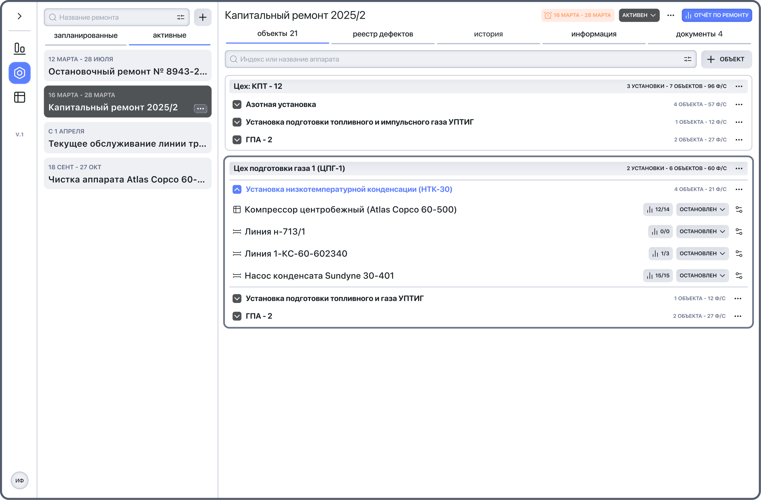Open three-dots menu for Цех: КПТ - 12
Screen dimensions: 761x500
coord(739,86)
